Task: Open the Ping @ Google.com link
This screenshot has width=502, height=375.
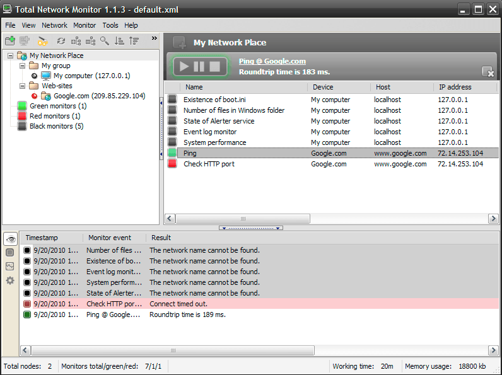Action: coord(272,61)
